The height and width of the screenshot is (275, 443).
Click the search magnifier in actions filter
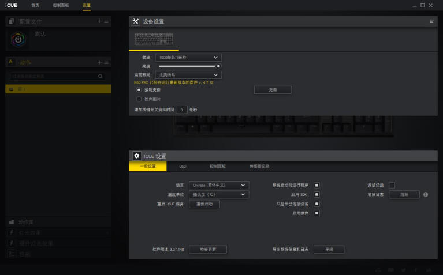[x=100, y=76]
